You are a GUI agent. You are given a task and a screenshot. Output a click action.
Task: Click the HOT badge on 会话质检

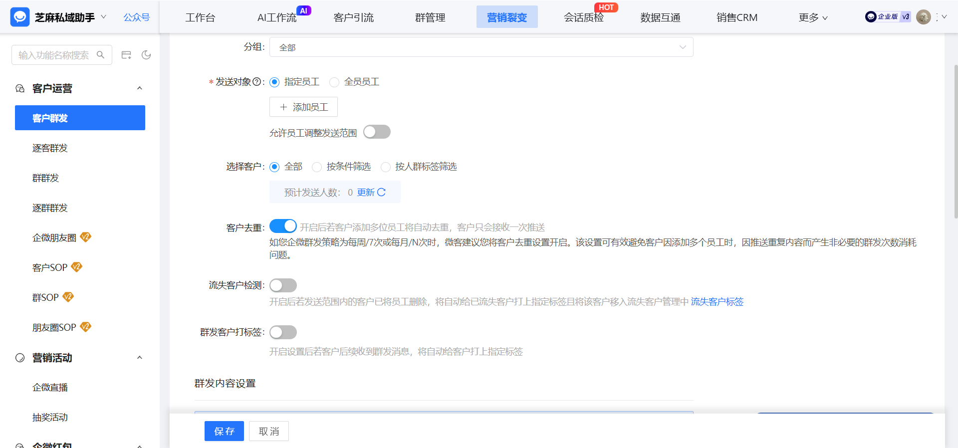pyautogui.click(x=606, y=7)
